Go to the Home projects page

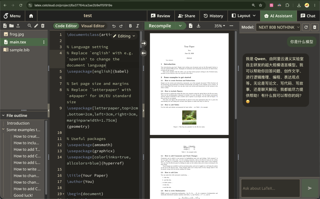coord(31,16)
